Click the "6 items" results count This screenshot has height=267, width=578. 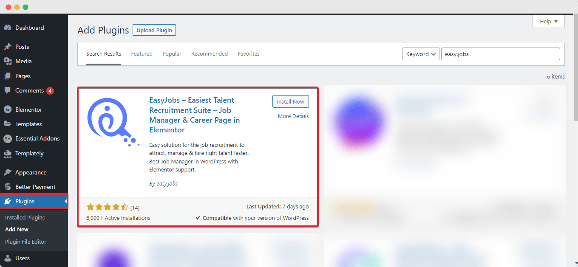[556, 77]
